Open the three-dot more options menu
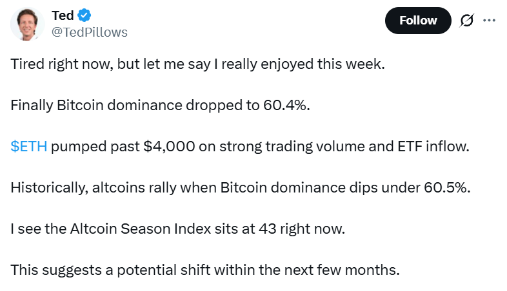The height and width of the screenshot is (291, 507). pos(489,21)
